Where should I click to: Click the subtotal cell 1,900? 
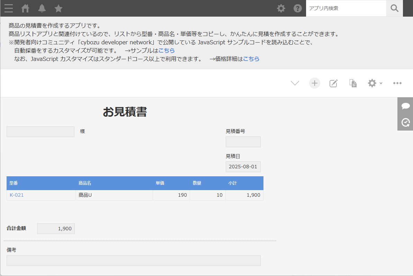tap(244, 195)
